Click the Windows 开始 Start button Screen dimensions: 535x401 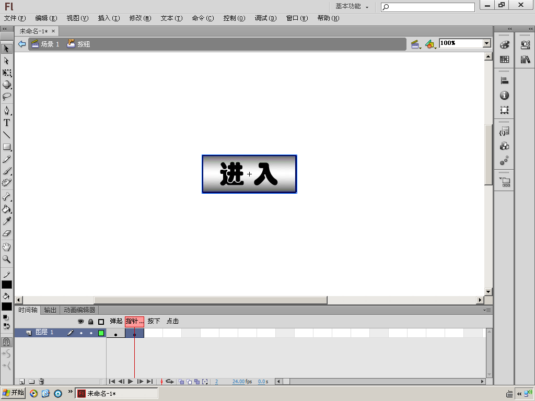13,393
